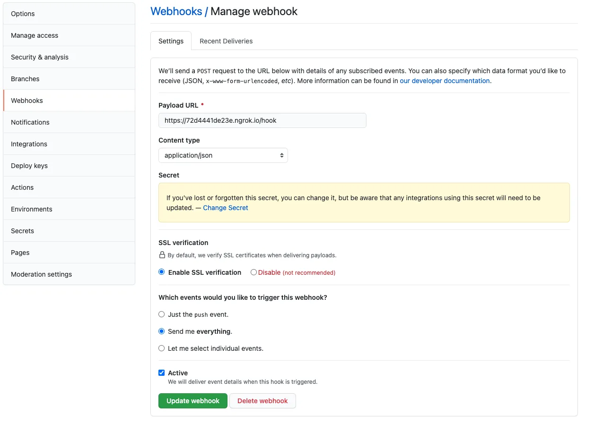Viewport: 594px width, 423px height.
Task: Choose Let me select individual events
Action: pyautogui.click(x=162, y=348)
